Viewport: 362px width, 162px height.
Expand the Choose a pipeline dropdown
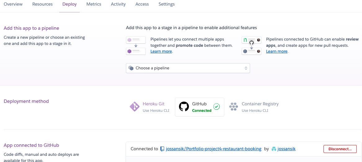pos(188,68)
